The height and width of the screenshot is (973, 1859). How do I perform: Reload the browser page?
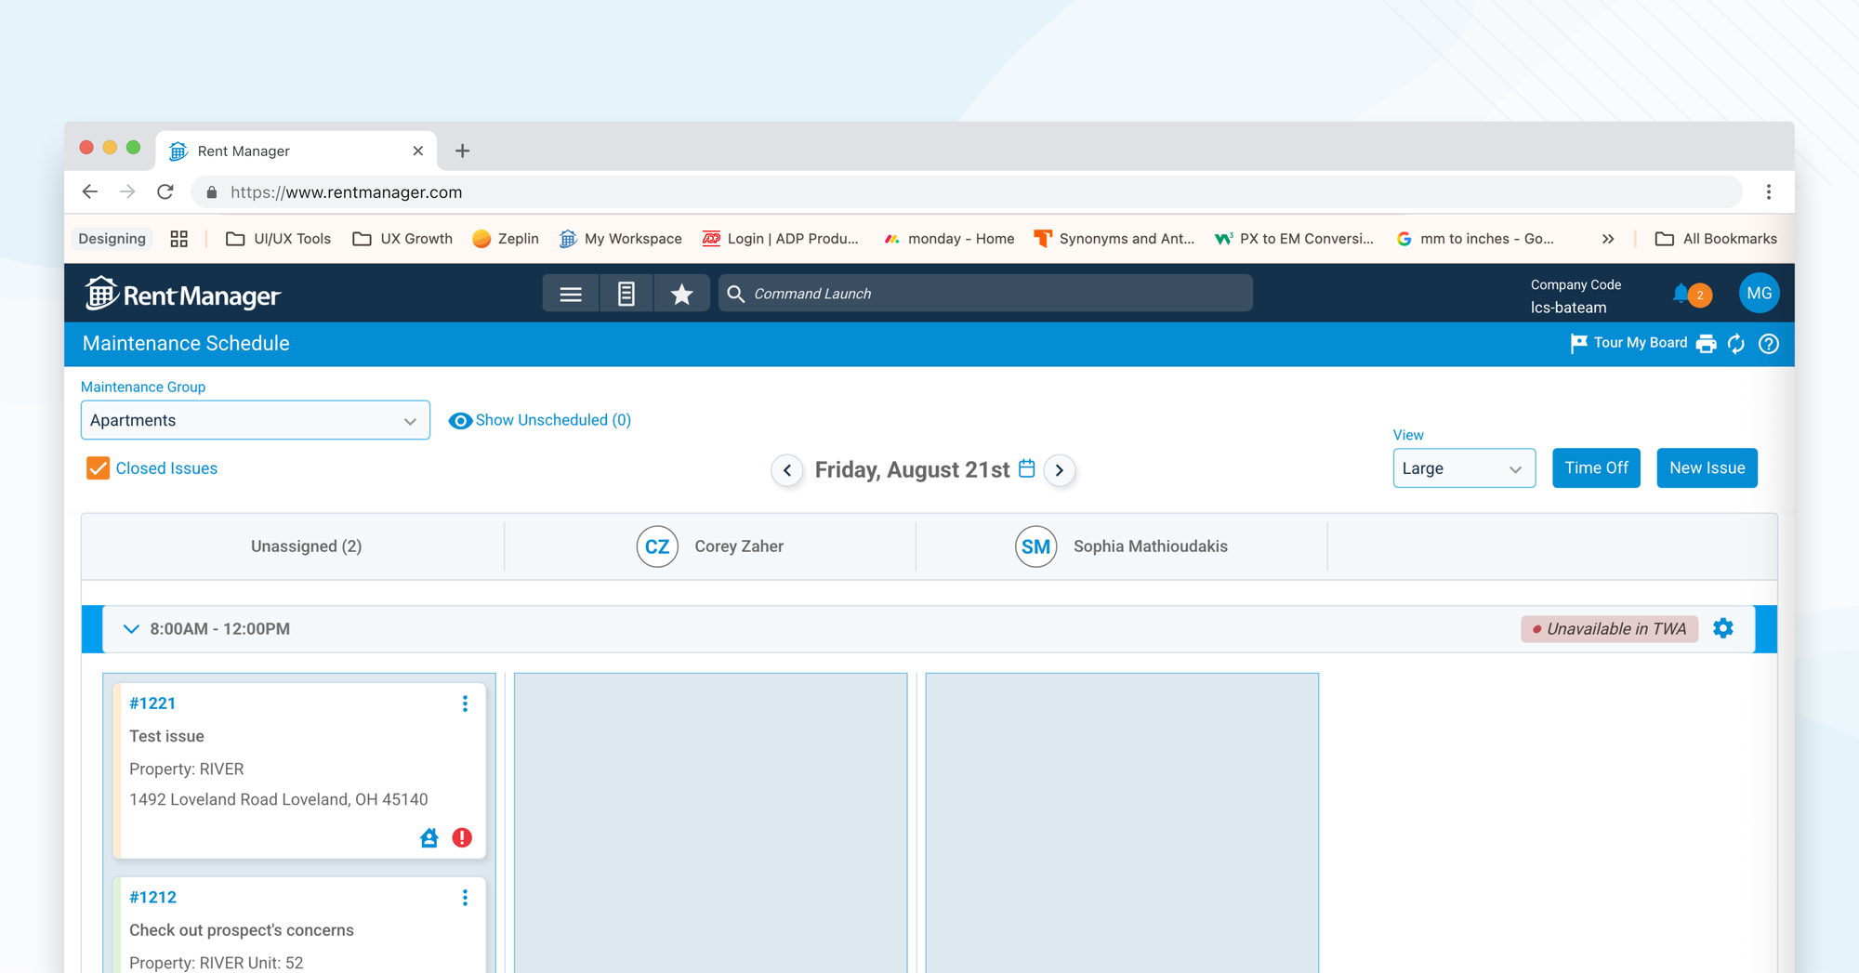pos(165,191)
